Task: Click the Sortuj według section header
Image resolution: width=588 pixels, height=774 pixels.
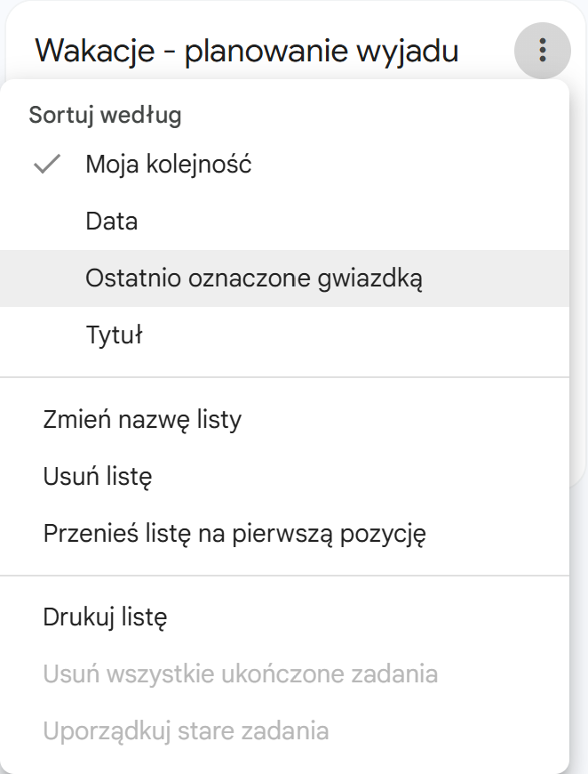Action: [x=106, y=115]
